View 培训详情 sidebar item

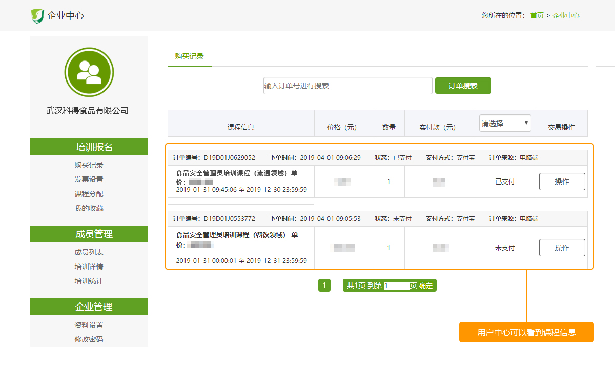pos(89,267)
